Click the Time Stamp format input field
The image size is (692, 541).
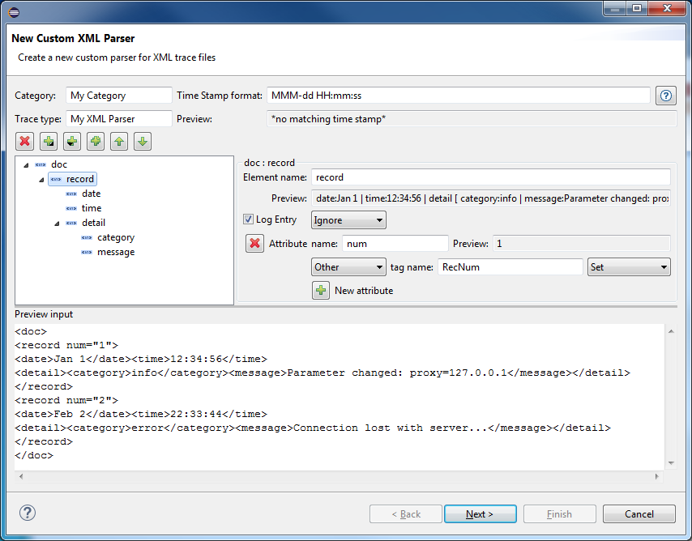coord(458,96)
